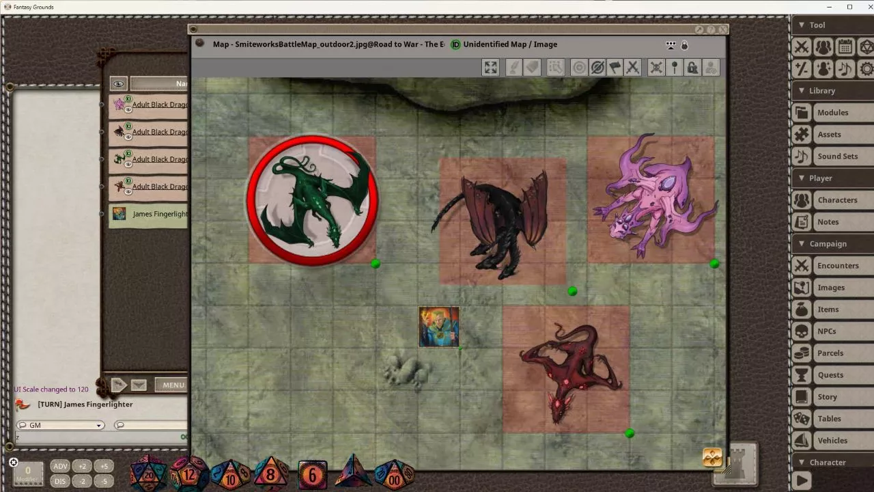This screenshot has width=874, height=492.
Task: Toggle the token lock icon in map toolbar
Action: 692,67
